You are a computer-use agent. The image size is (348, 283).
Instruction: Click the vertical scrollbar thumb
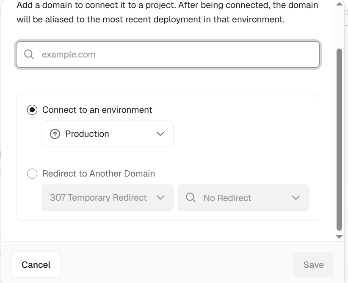[x=339, y=139]
